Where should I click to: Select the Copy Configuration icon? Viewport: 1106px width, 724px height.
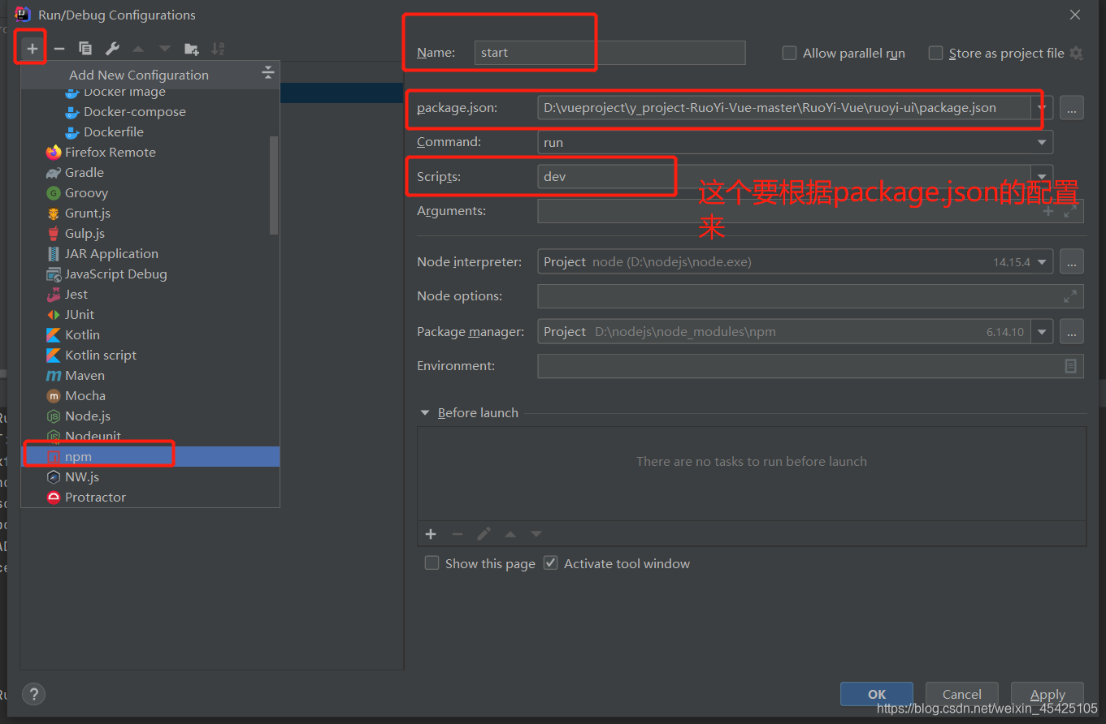(85, 48)
